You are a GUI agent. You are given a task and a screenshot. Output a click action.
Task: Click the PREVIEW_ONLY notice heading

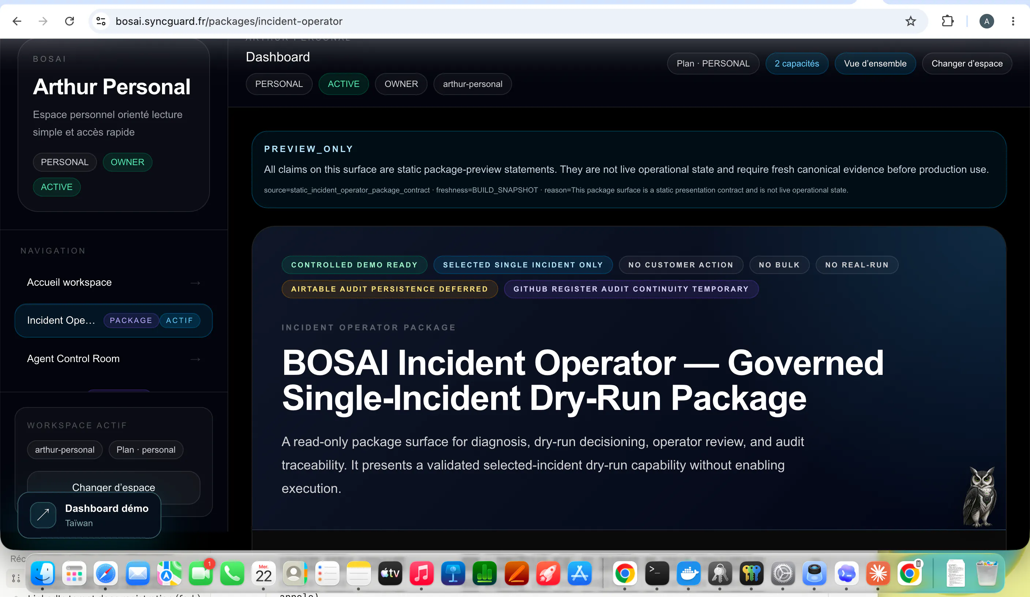tap(309, 149)
